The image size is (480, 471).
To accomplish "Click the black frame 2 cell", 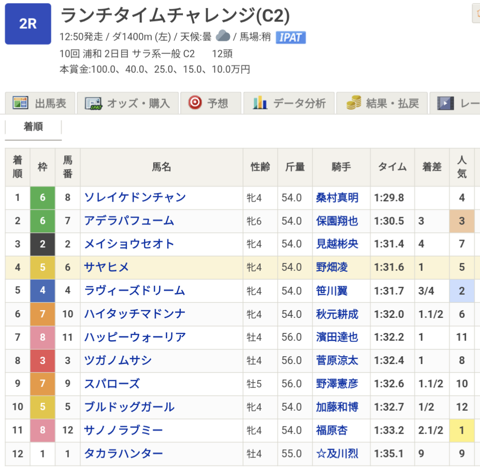I will tap(43, 244).
